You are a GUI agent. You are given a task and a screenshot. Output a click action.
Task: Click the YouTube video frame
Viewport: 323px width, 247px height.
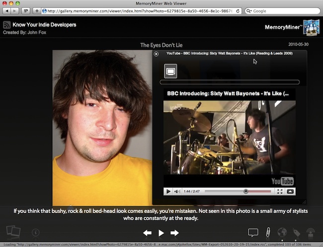pyautogui.click(x=230, y=137)
